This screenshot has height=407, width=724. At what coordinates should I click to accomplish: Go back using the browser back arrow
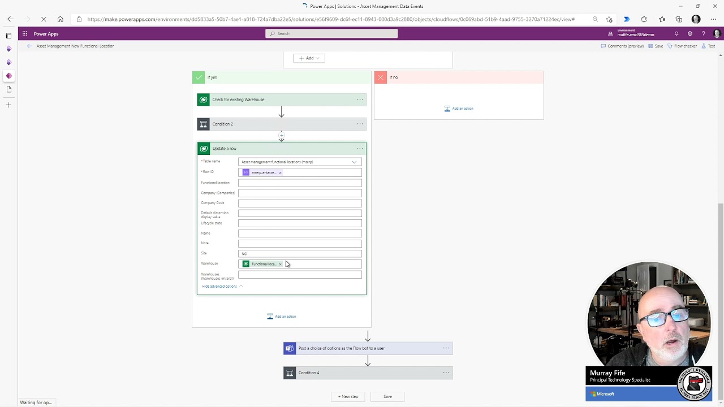click(x=10, y=19)
